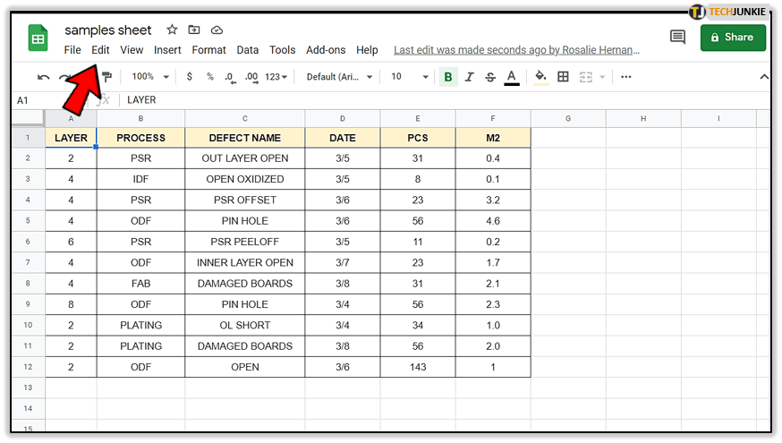Toggle italic formatting
This screenshot has height=443, width=782.
(470, 77)
